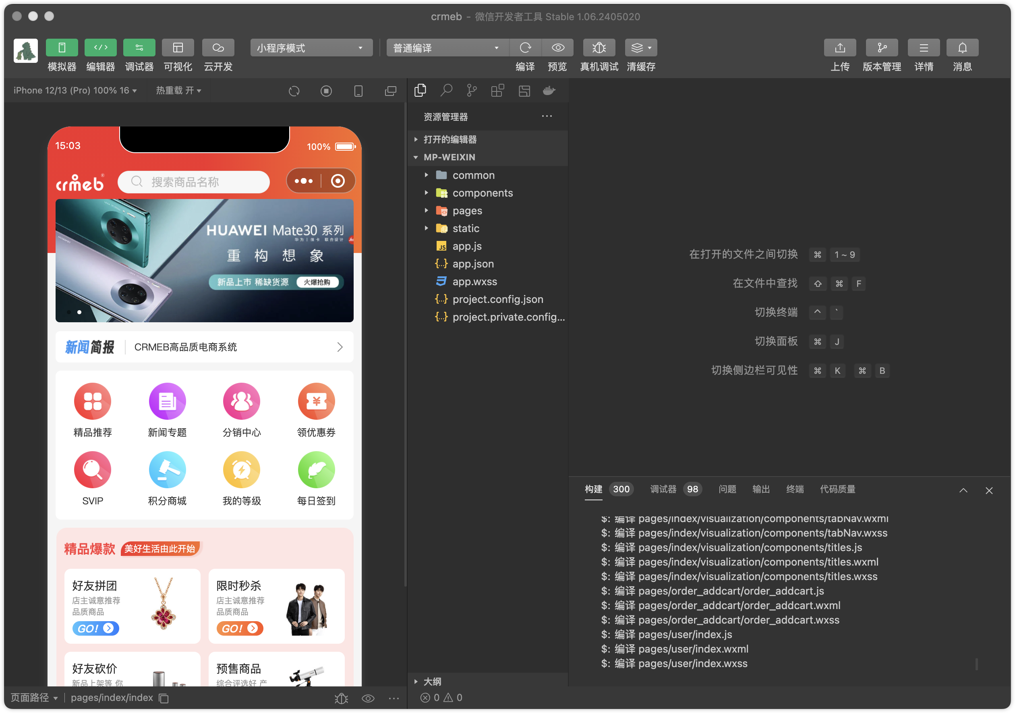The height and width of the screenshot is (713, 1015).
Task: Start 真机调试 remote device debugging
Action: (599, 48)
